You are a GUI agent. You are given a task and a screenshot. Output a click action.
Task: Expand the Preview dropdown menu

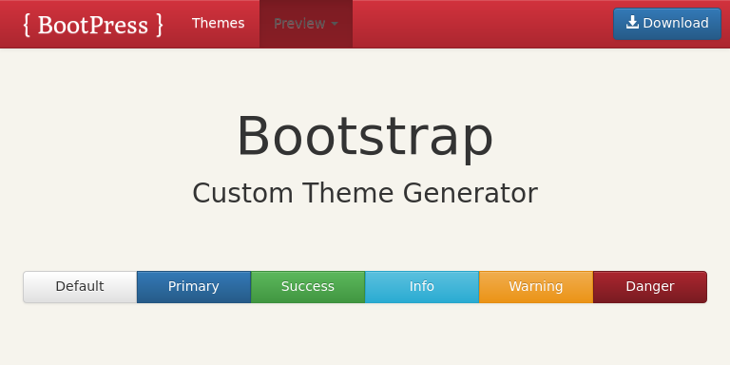pos(306,24)
